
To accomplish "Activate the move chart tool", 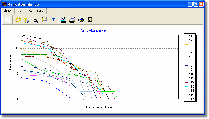I will click(27, 20).
